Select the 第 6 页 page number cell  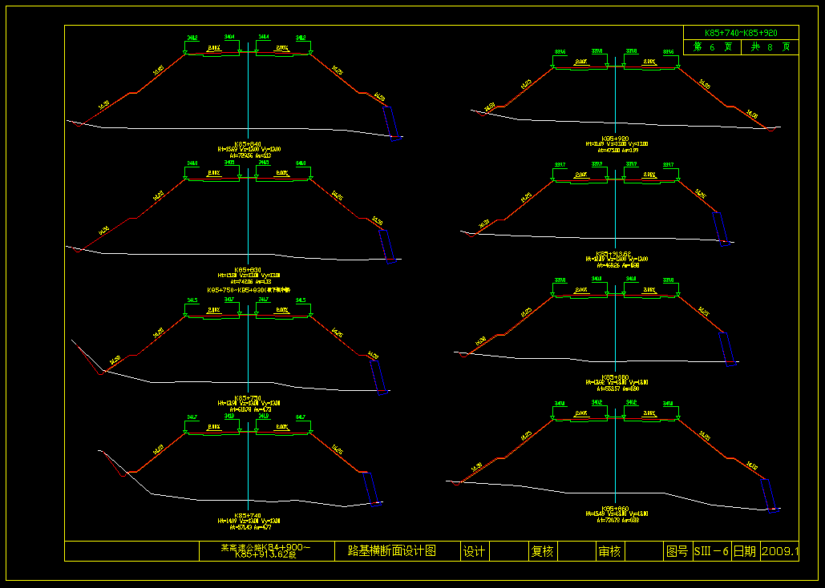pos(712,47)
